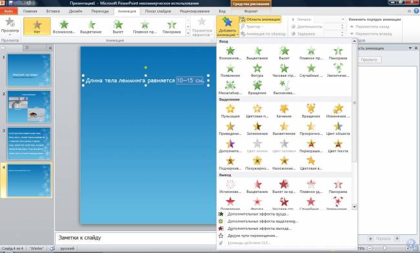Apply the Цвет объекта emphasis effect

click(x=338, y=128)
